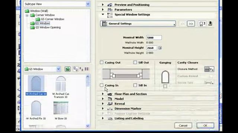
Task: Enable Sill In checkbox
Action: tap(135, 85)
